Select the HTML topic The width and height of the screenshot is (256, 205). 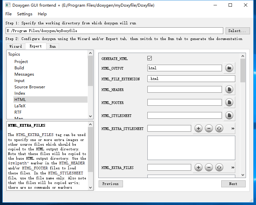coord(50,99)
